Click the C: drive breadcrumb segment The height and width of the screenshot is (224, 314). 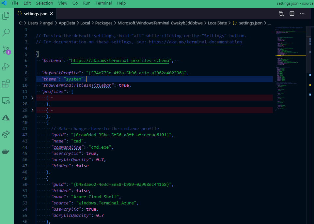[21, 23]
